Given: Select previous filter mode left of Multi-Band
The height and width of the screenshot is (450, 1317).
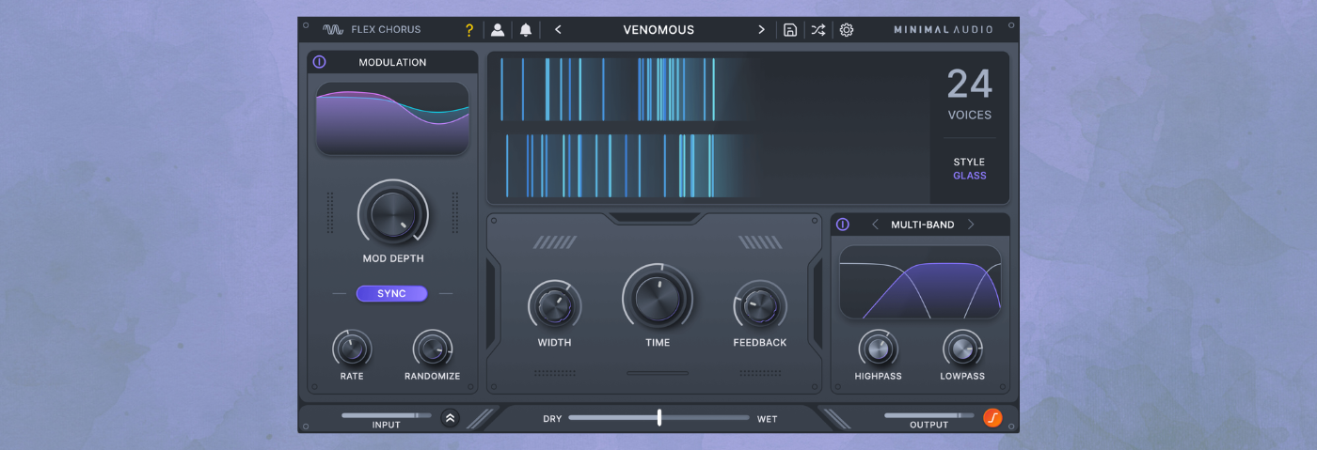Looking at the screenshot, I should coord(875,225).
